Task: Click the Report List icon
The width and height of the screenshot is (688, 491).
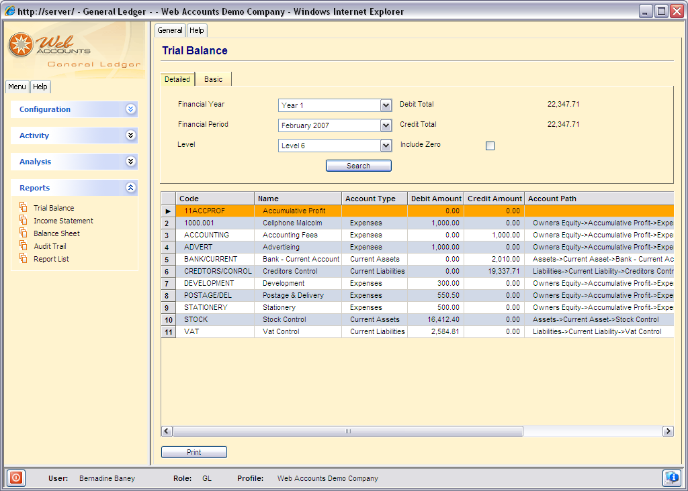Action: click(24, 259)
